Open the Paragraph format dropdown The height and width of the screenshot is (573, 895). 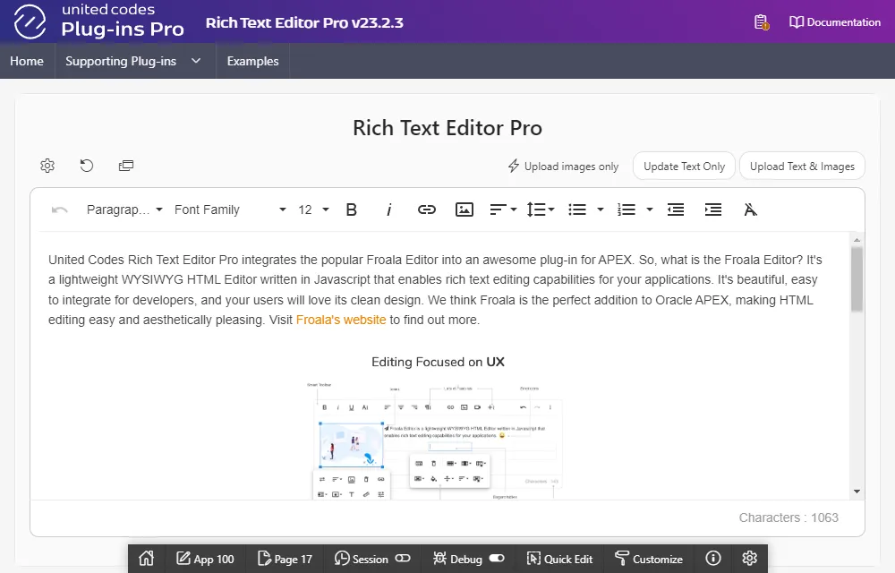[x=124, y=210]
